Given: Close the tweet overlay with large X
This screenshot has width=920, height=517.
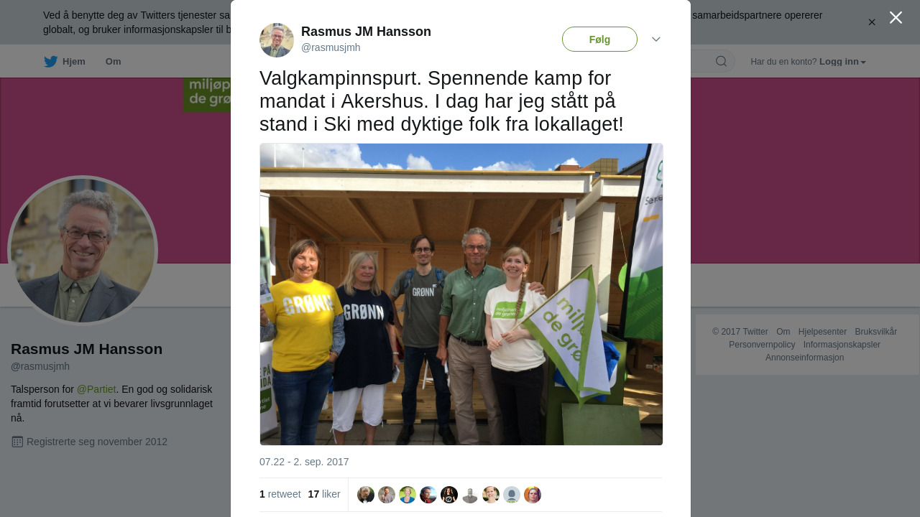Looking at the screenshot, I should [x=896, y=17].
